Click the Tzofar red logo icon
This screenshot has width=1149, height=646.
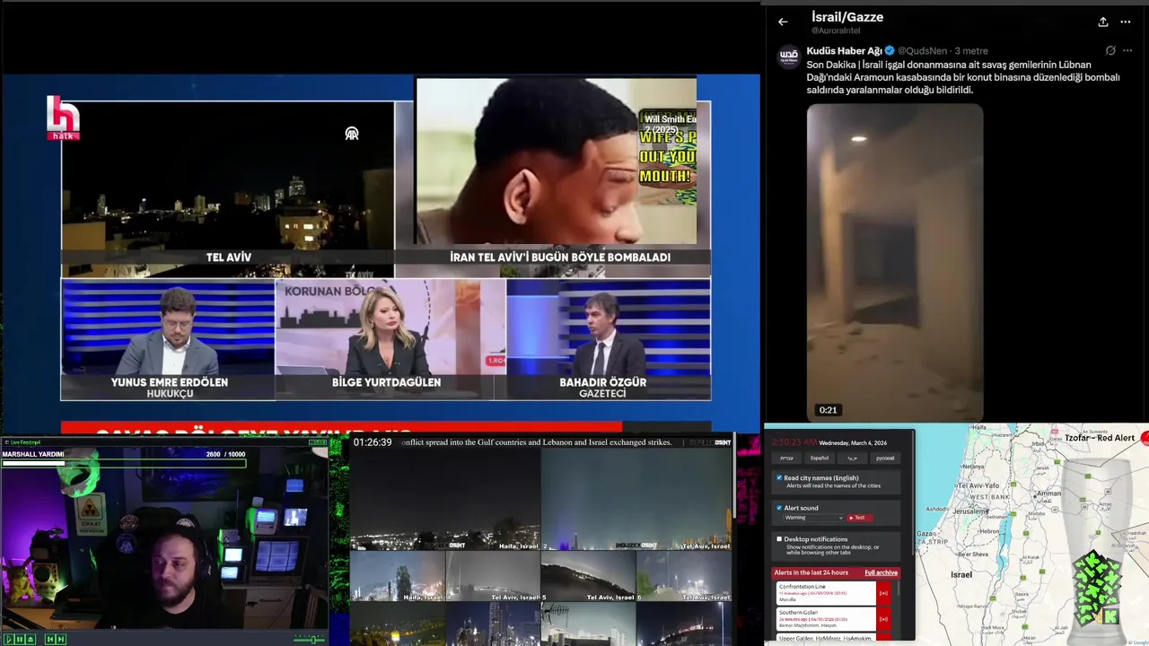pyautogui.click(x=1144, y=438)
